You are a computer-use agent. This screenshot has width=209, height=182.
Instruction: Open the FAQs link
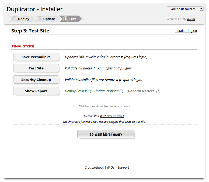point(111,168)
